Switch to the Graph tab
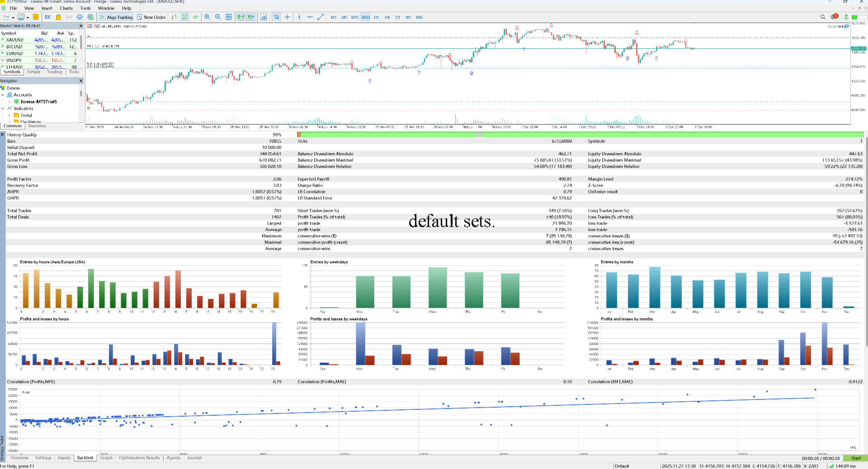The height and width of the screenshot is (469, 868). click(x=106, y=458)
